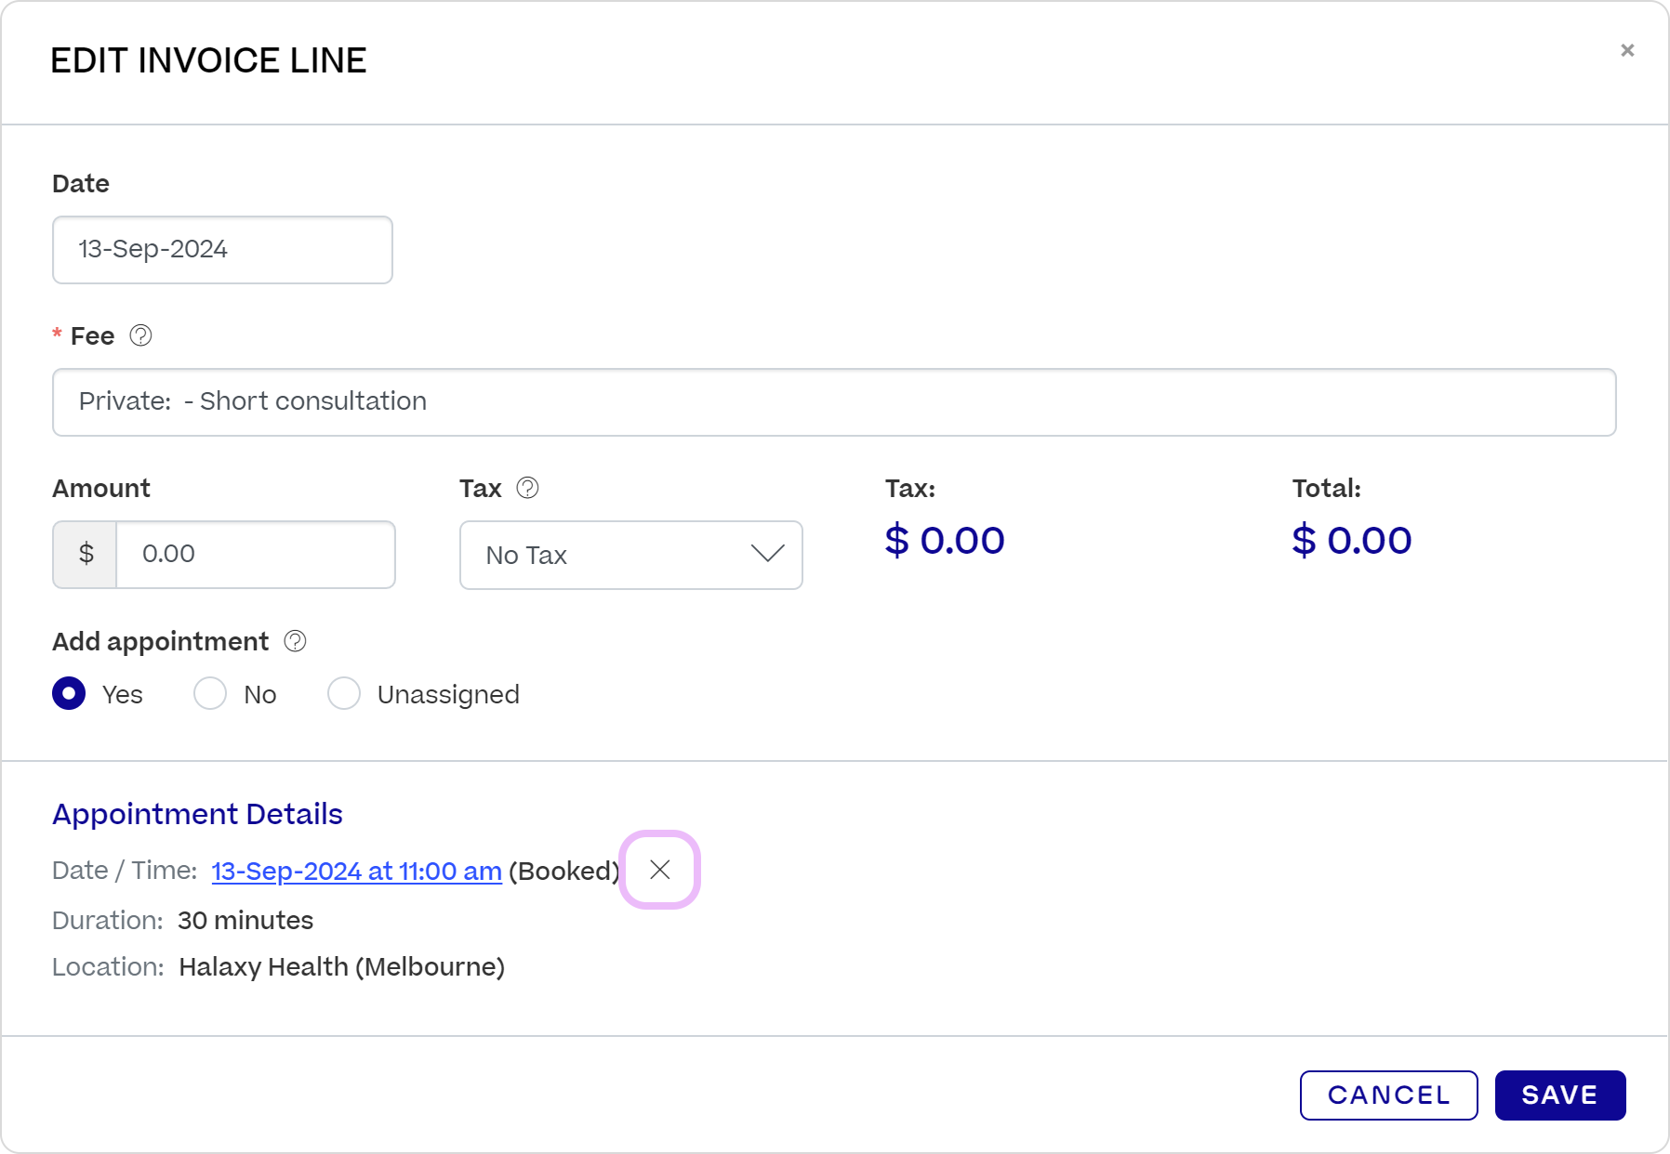Select the '30 minutes' duration text

pos(245,920)
